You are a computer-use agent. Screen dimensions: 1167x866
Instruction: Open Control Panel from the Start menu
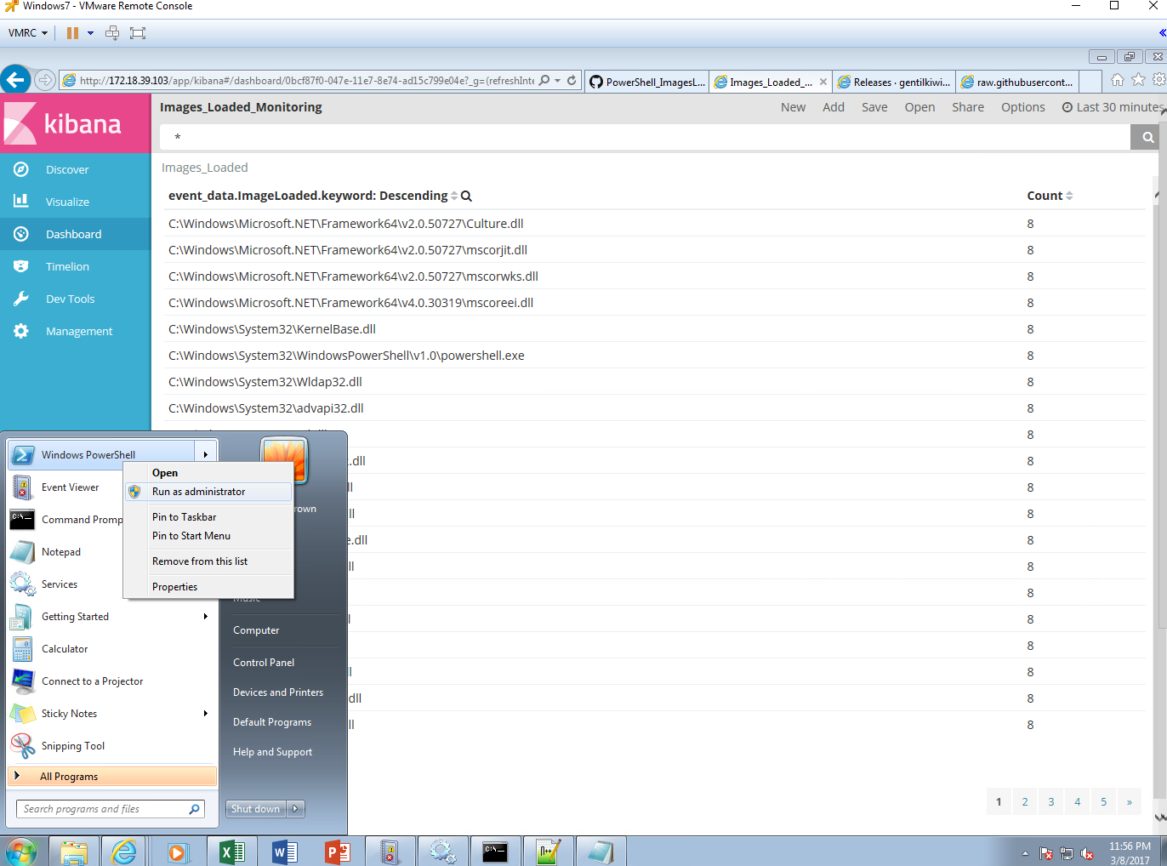point(264,663)
